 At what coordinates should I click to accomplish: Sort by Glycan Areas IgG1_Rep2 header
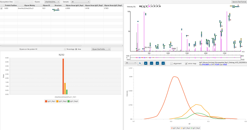point(94,5)
